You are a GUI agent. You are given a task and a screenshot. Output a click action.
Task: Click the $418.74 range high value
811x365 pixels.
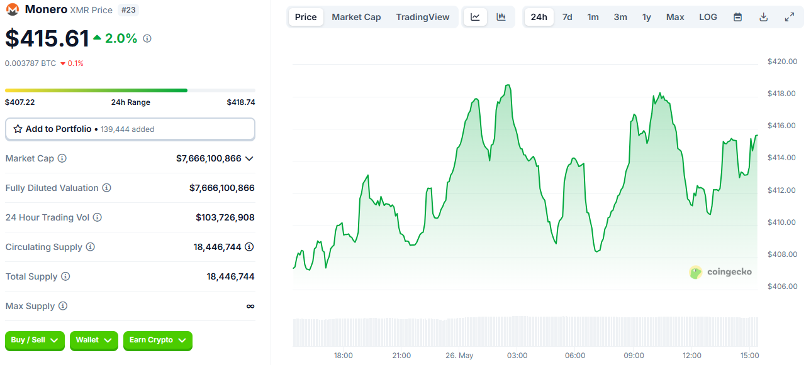(x=241, y=102)
